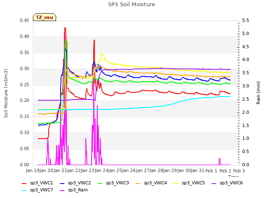Click the 1.5 rain axis tick label

click(x=245, y=125)
